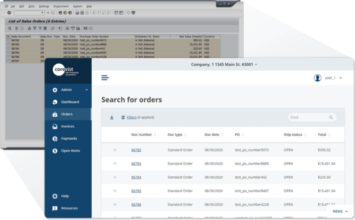355x220 pixels.
Task: Sort by Total column
Action: tap(324, 134)
